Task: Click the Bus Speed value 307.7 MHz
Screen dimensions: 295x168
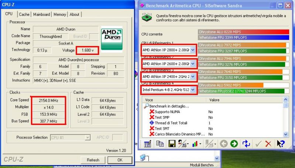Action: 48,121
